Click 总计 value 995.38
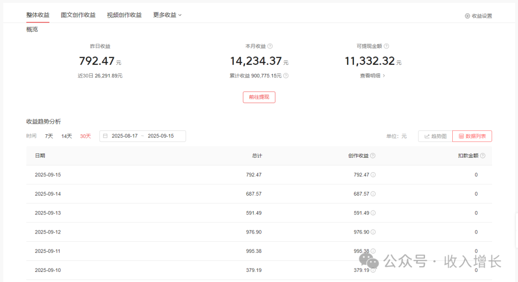Screen dimensions: 518x282 (254, 251)
